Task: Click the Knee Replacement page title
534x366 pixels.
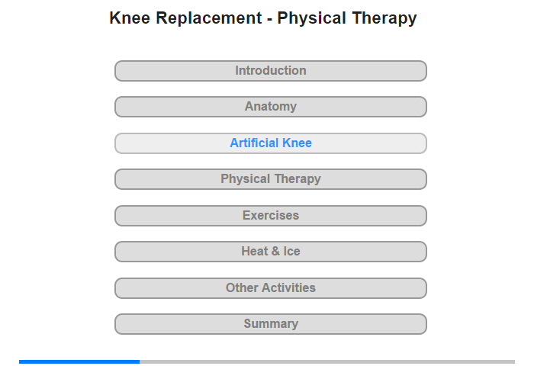Action: pos(263,18)
